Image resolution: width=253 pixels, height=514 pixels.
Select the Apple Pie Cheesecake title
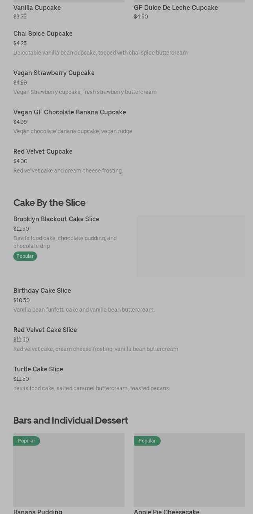167,511
